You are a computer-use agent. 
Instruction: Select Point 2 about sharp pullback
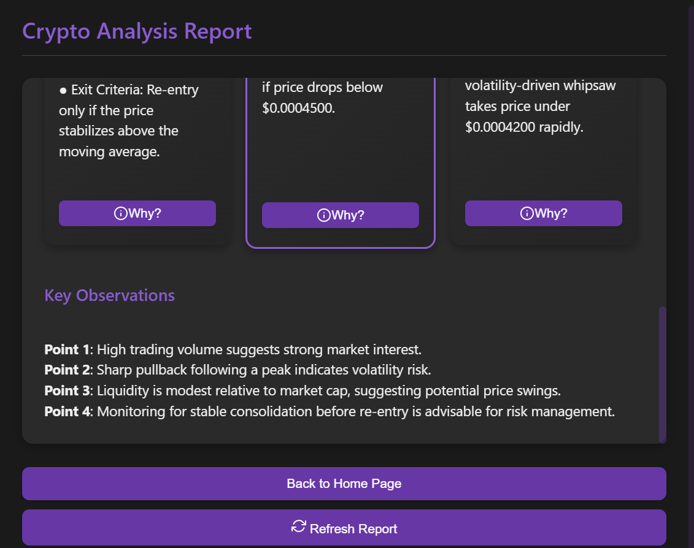[x=237, y=370]
